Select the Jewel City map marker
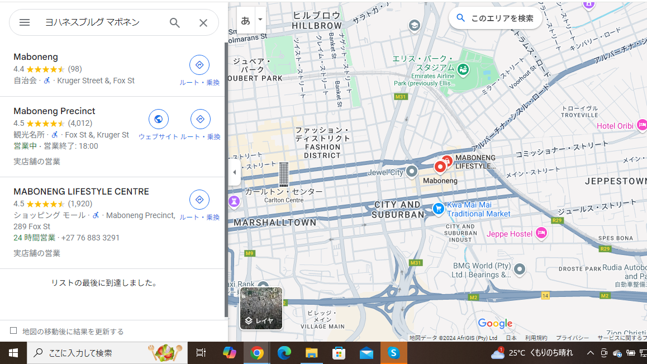Viewport: 647px width, 364px height. (x=412, y=172)
